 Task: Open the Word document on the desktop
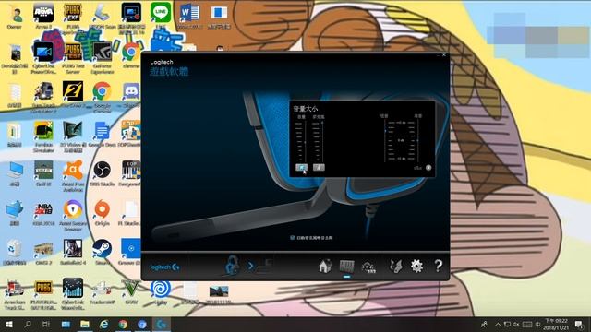point(188,16)
